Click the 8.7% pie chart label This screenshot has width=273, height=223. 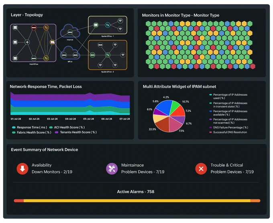tap(189, 123)
